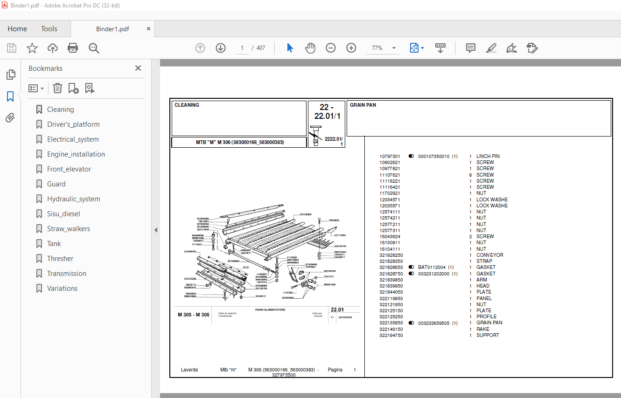The height and width of the screenshot is (398, 621).
Task: Click the Print file icon
Action: (73, 48)
